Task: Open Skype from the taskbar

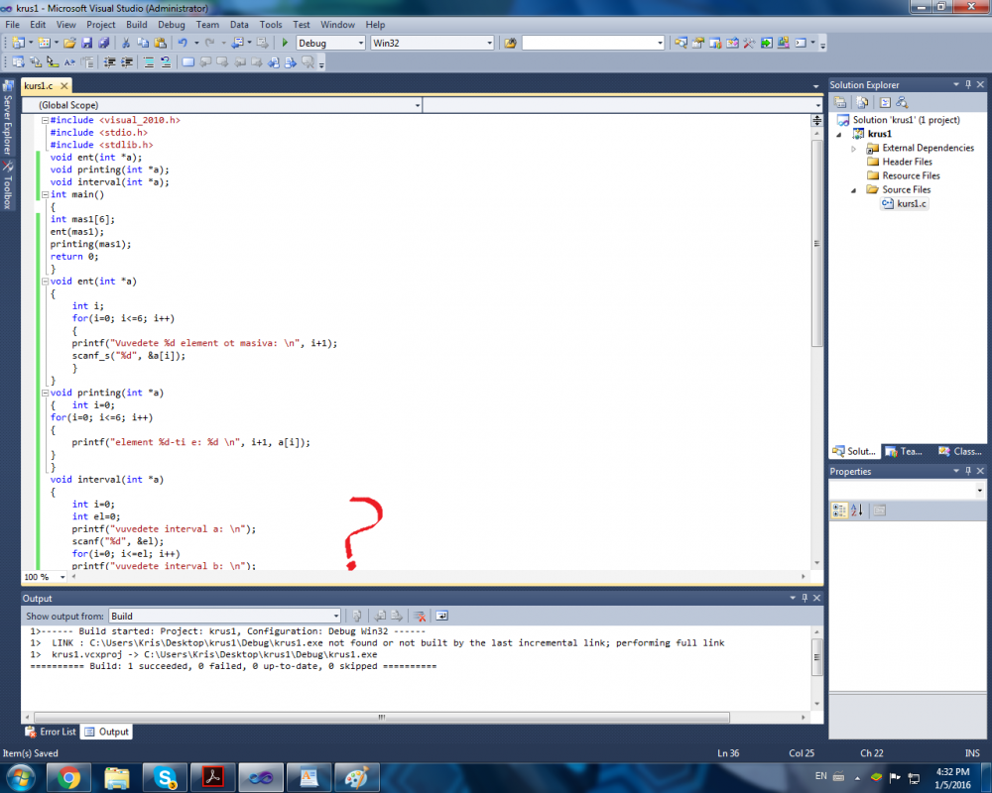Action: [165, 777]
